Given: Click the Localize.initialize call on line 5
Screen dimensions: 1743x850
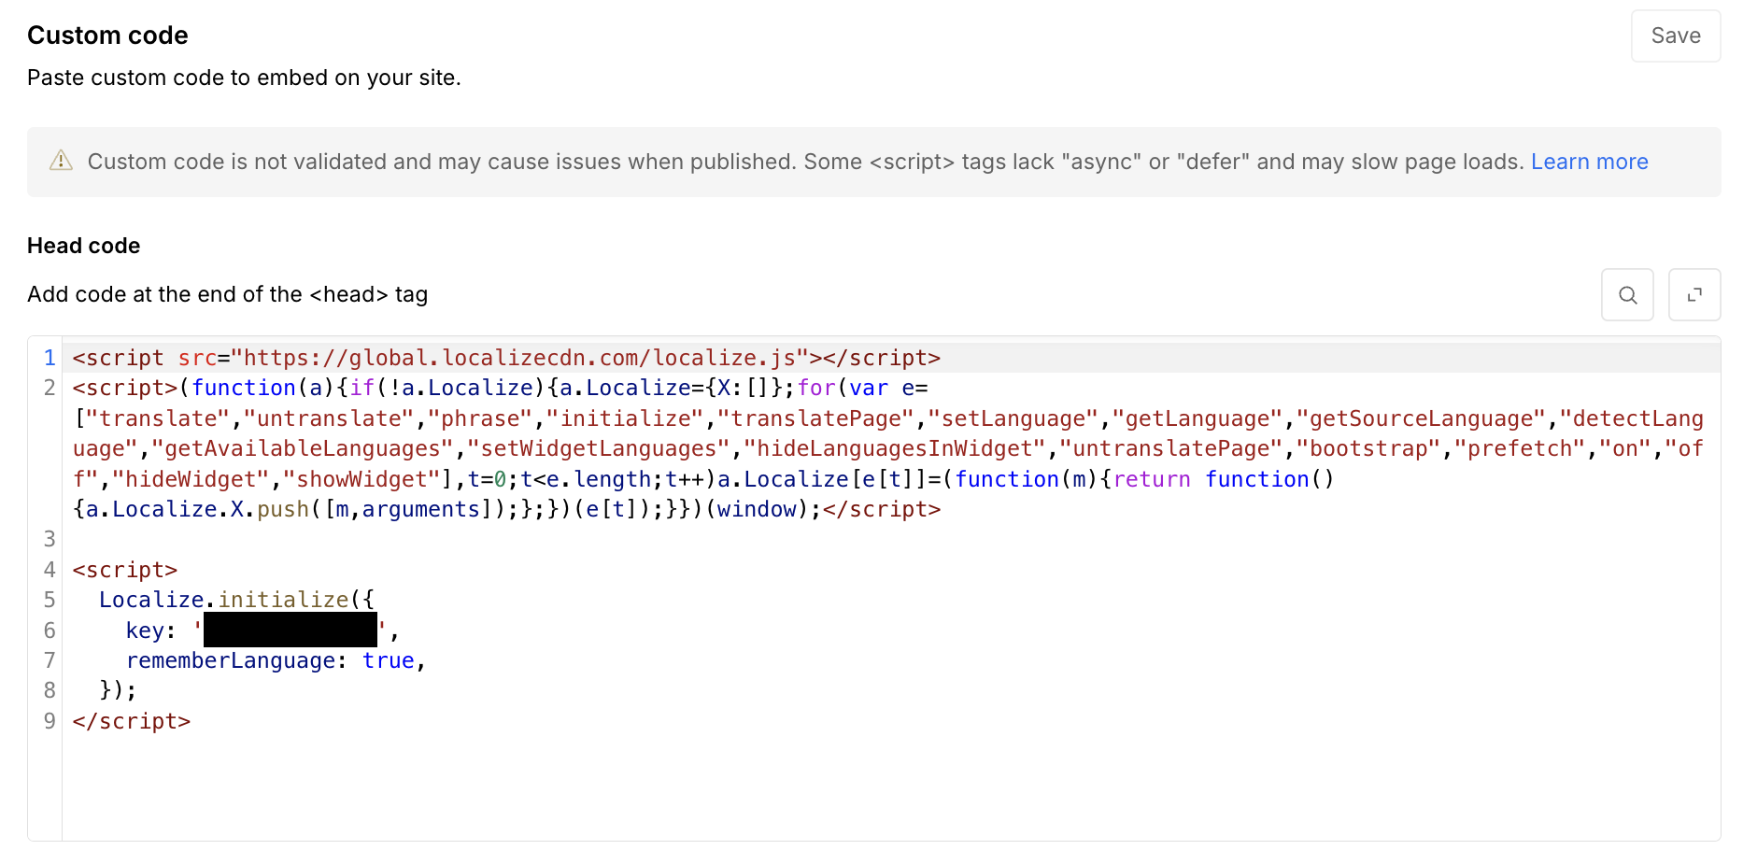Looking at the screenshot, I should (236, 600).
